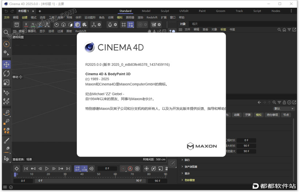Click the attribute panel vertical scrollbar
Screen dimensions: 299x192
tap(294, 150)
